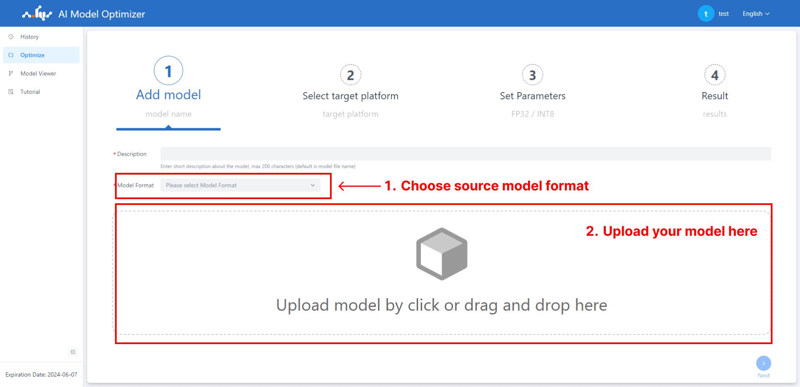The image size is (800, 387).
Task: Expand the English language selector
Action: click(755, 14)
